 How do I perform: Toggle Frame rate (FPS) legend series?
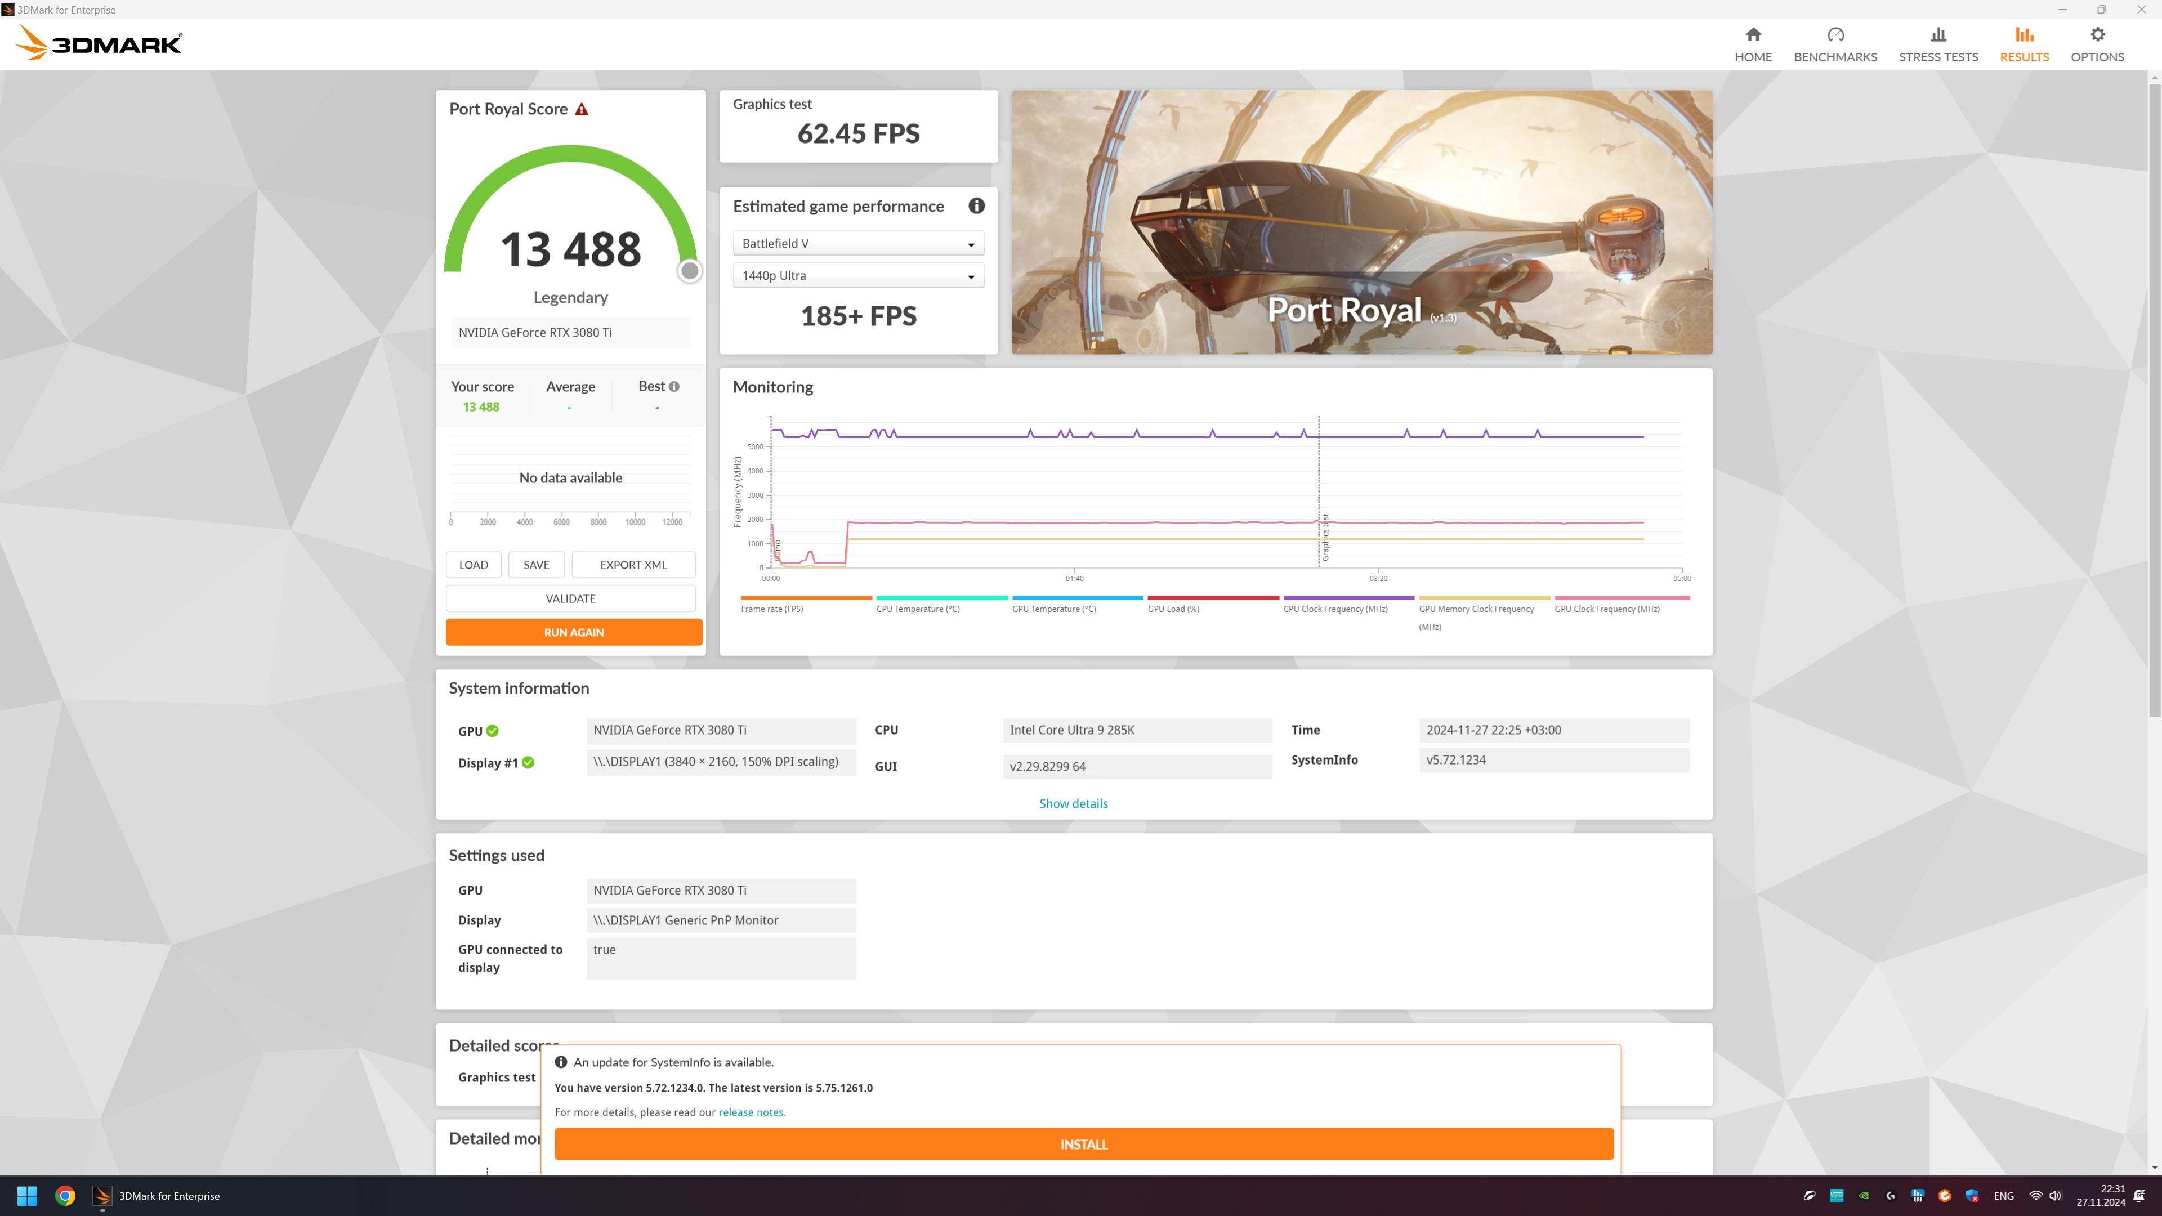click(x=771, y=609)
